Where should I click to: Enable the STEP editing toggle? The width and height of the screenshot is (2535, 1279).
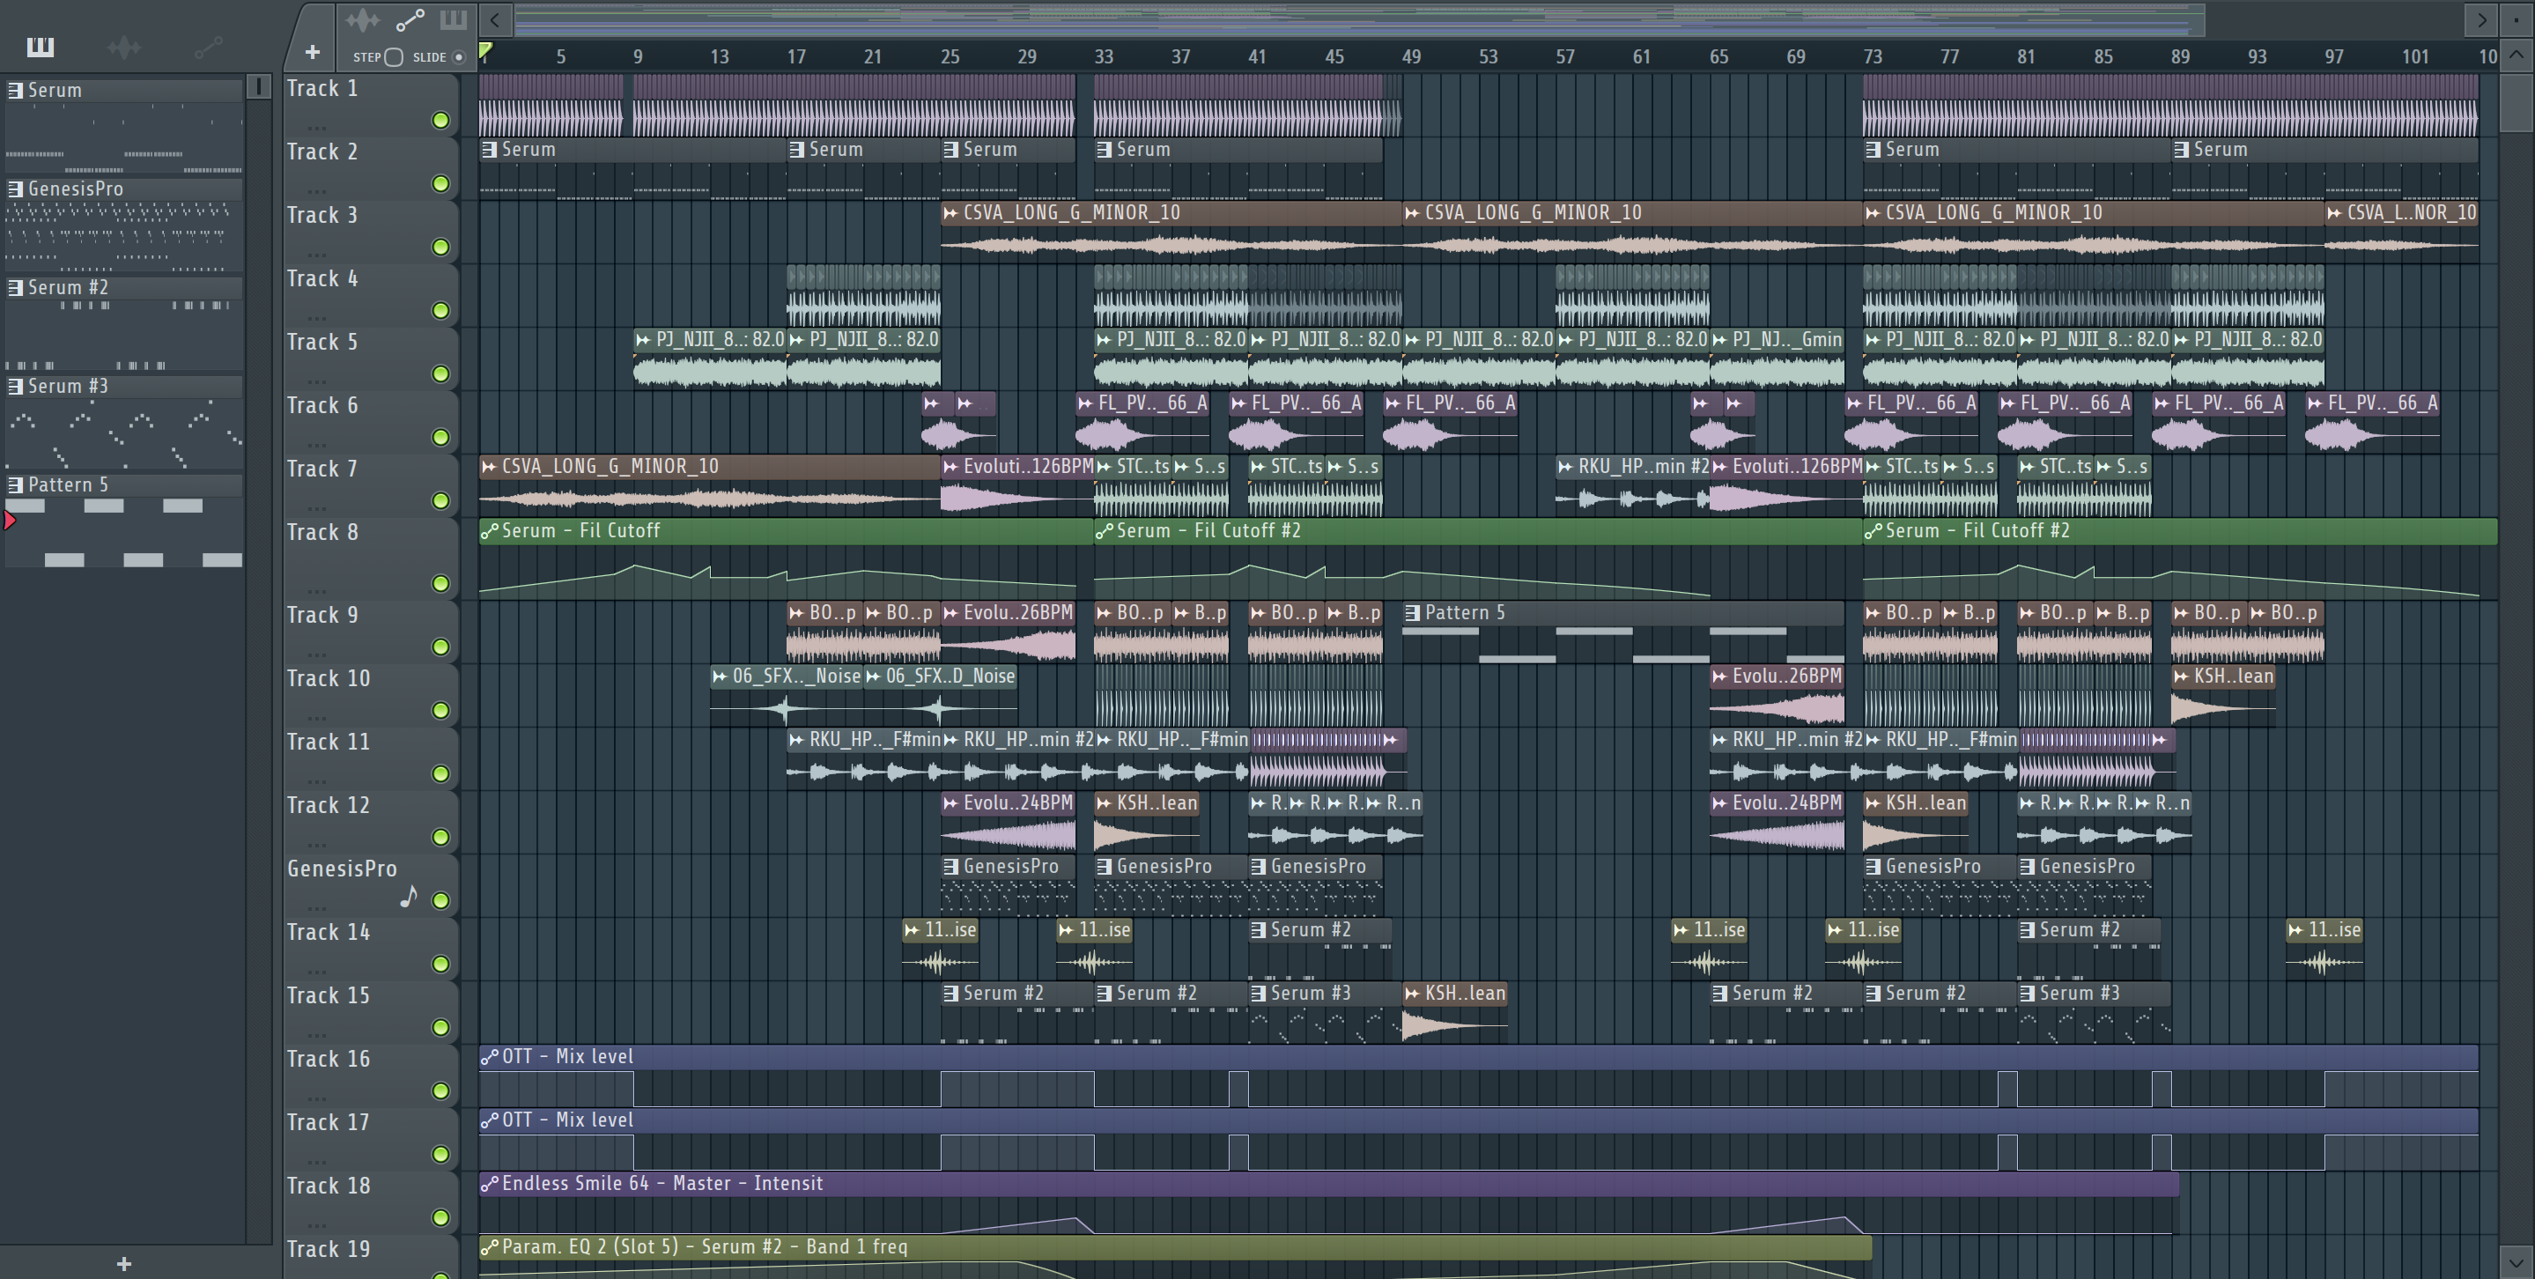click(x=393, y=57)
